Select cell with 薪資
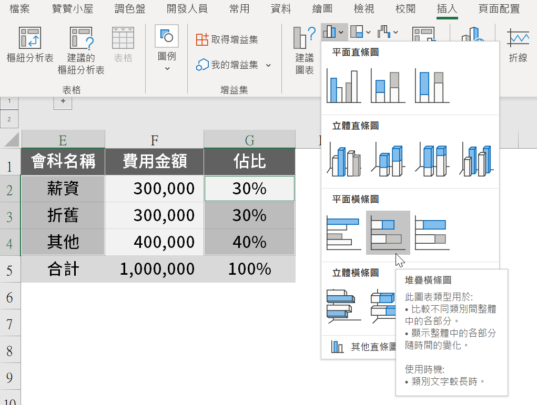This screenshot has height=405, width=537. coord(63,189)
